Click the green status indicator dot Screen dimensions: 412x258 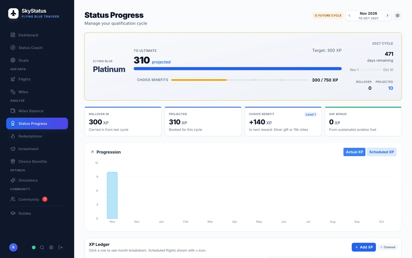click(34, 247)
